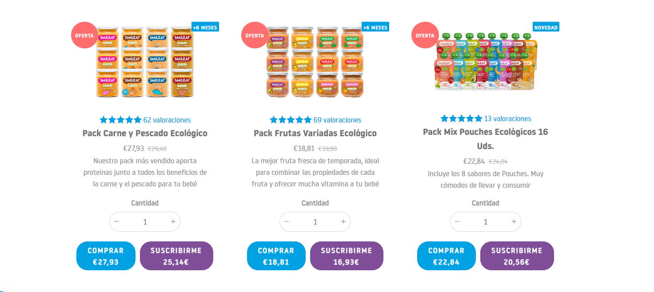Buy the pouches pack for €22,84
Image resolution: width=654 pixels, height=292 pixels.
[447, 256]
